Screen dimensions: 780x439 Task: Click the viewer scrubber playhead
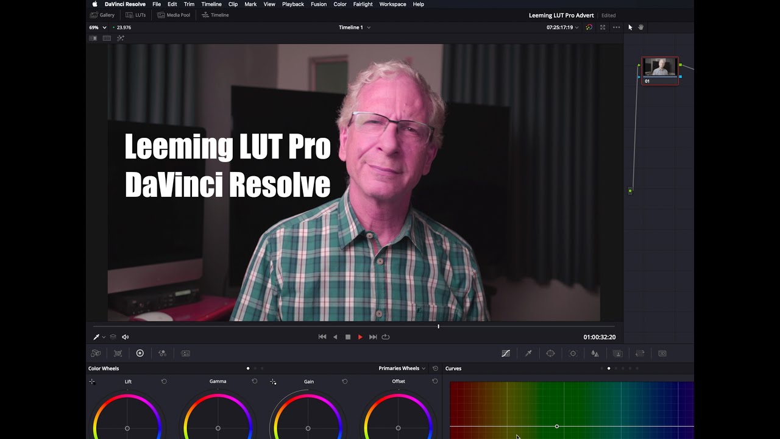tap(438, 326)
